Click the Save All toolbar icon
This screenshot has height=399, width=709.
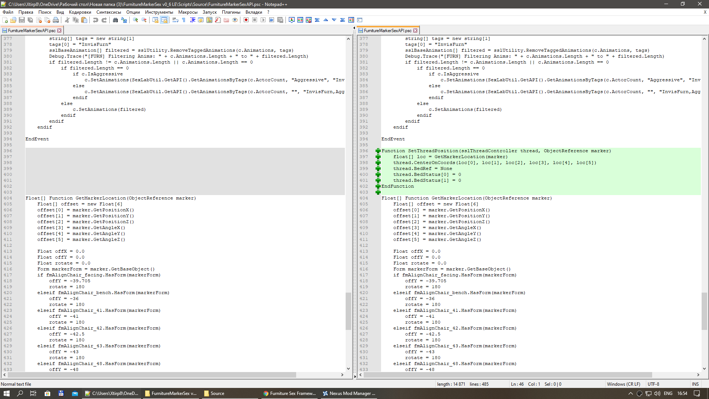[x=30, y=20]
